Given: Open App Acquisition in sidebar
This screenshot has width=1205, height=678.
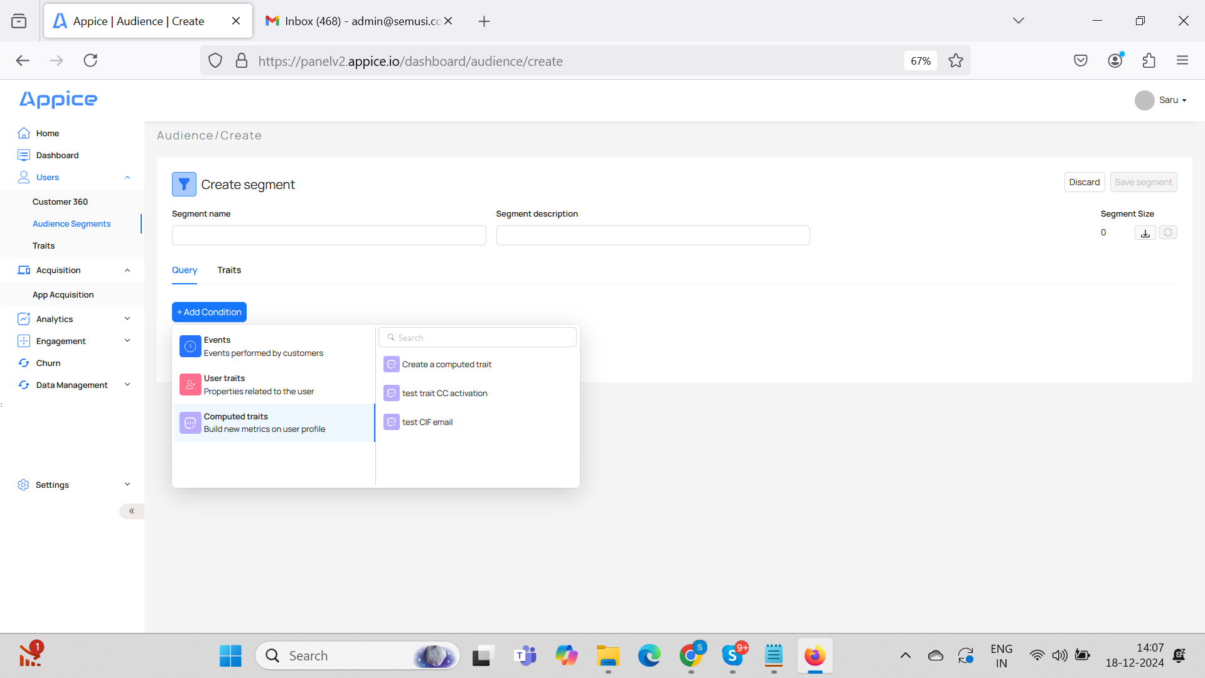Looking at the screenshot, I should click(63, 294).
